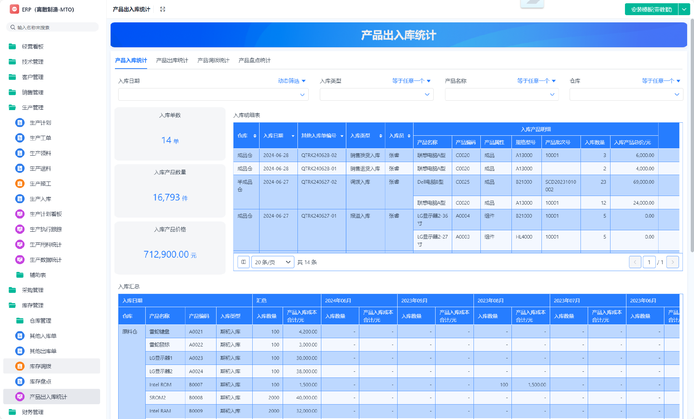
Task: Switch to 产品出库统计 tab
Action: click(172, 60)
